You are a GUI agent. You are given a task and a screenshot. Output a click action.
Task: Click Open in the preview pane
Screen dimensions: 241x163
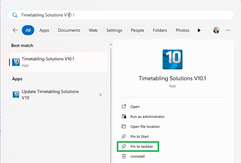(135, 107)
